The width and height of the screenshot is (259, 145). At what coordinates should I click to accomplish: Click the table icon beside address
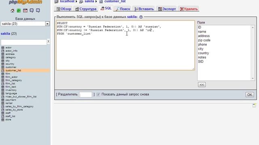pyautogui.click(x=3, y=54)
